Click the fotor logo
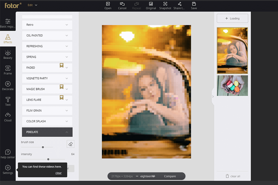This screenshot has height=185, width=278. click(x=13, y=5)
